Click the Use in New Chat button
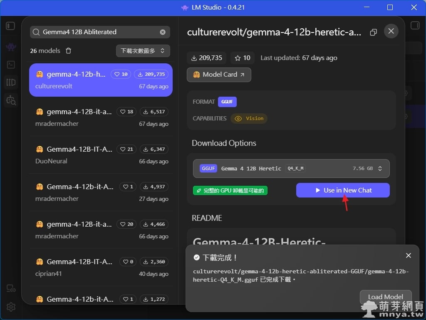Image resolution: width=426 pixels, height=320 pixels. coord(343,190)
